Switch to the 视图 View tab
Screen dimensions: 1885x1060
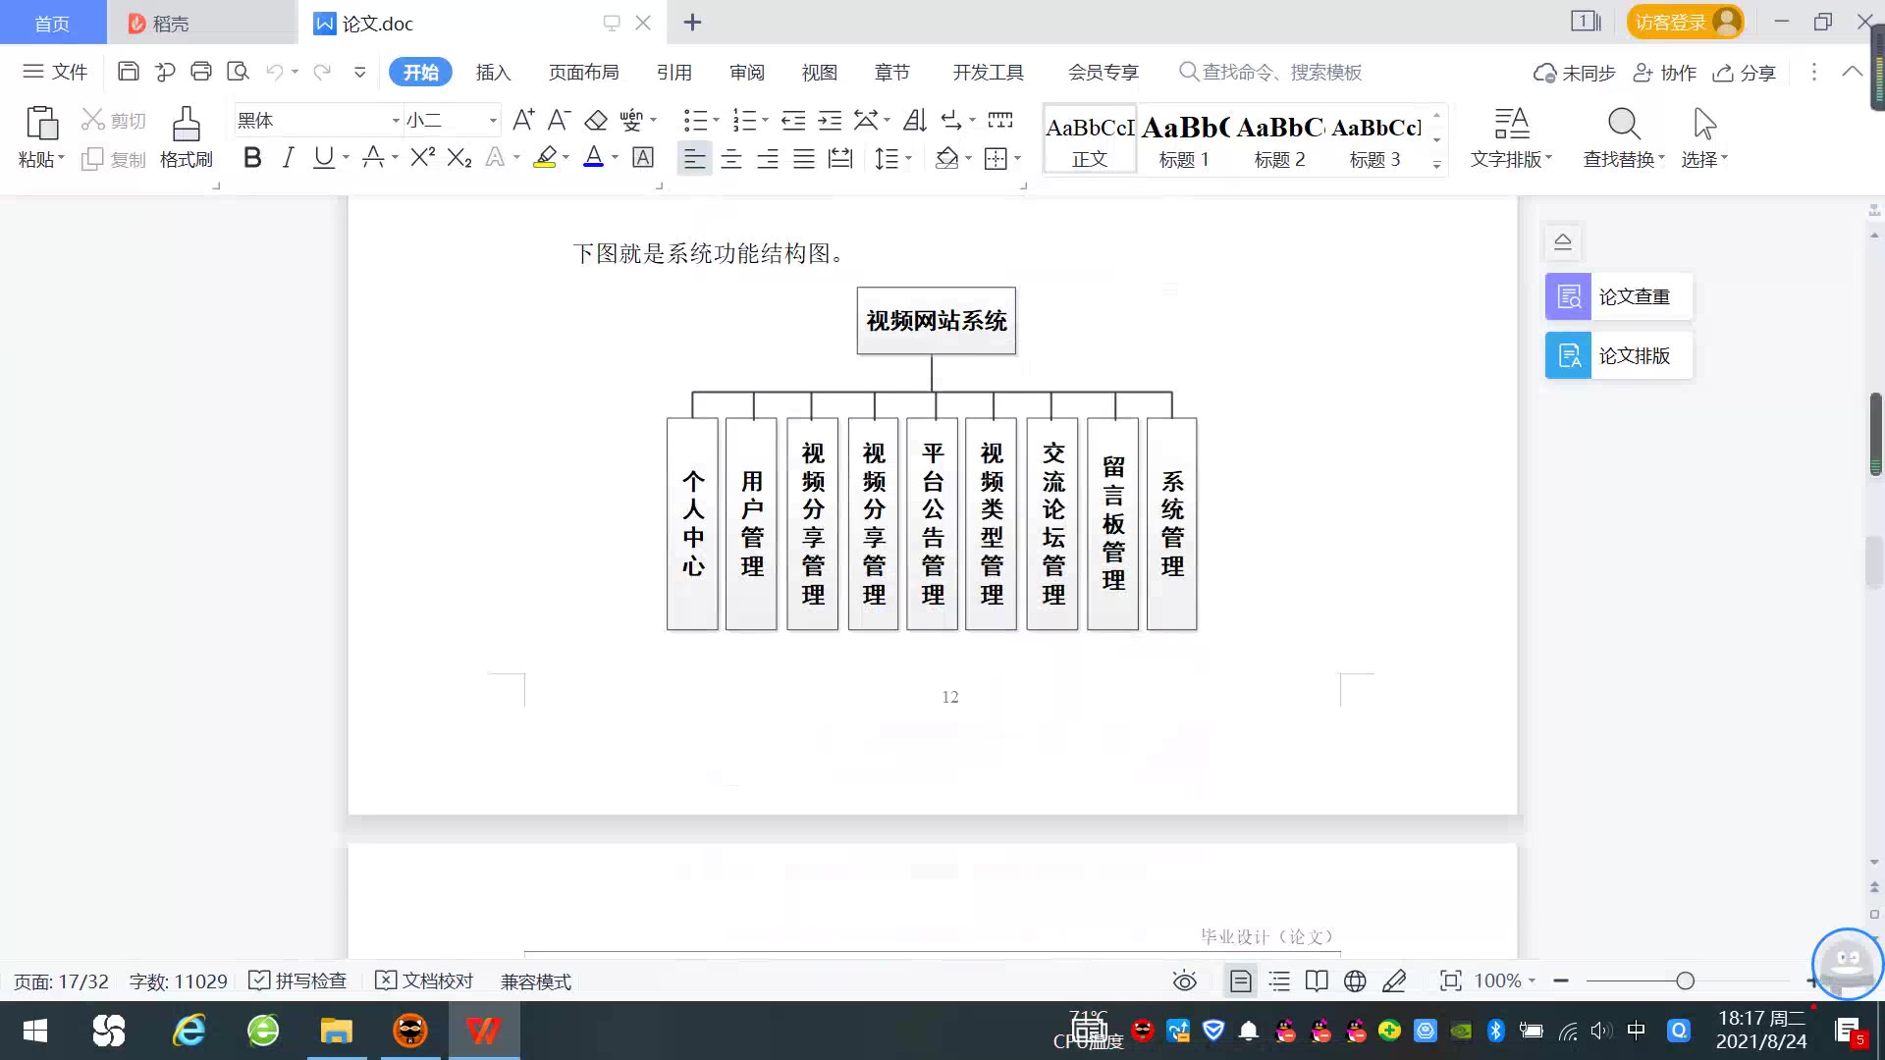(x=819, y=72)
